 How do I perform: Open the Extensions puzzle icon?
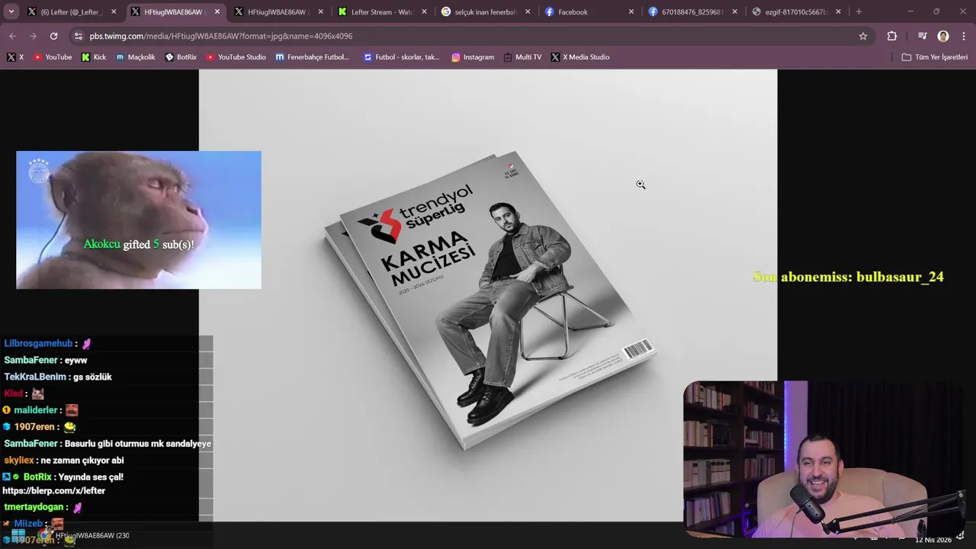(891, 36)
